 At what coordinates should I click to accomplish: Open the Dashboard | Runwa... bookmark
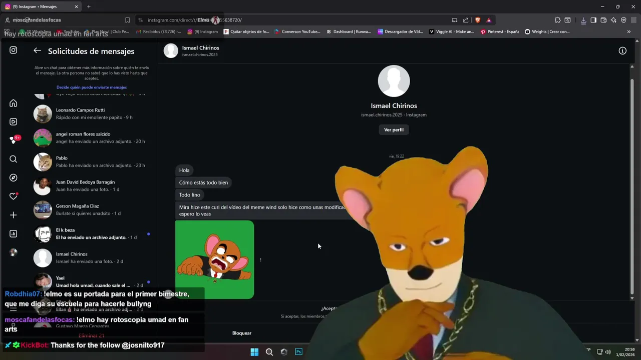pos(349,31)
